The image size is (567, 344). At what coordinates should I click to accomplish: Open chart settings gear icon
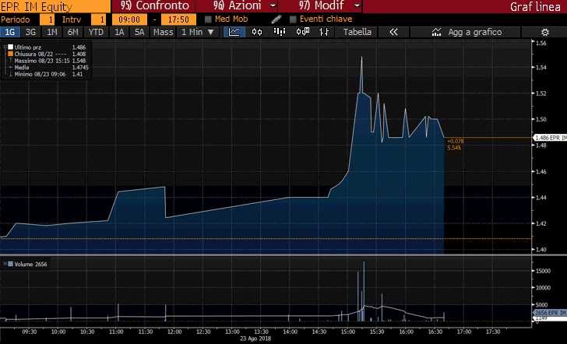(544, 32)
